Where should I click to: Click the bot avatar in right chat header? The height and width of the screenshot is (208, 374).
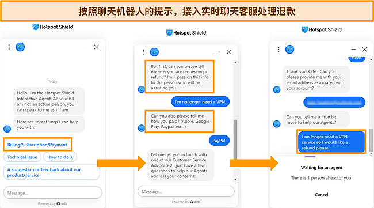coord(289,50)
